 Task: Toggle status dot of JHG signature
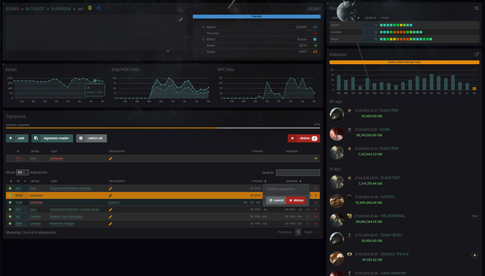coord(10,189)
